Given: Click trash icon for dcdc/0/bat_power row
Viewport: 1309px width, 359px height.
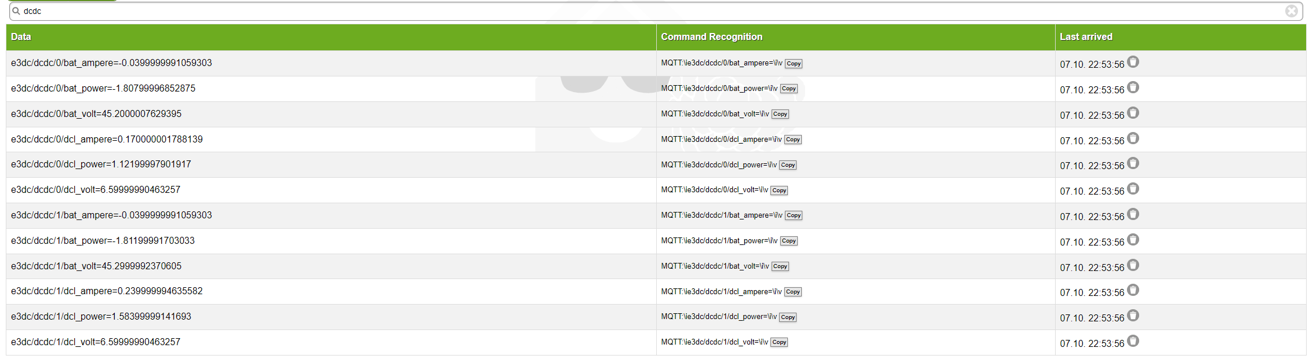Looking at the screenshot, I should click(1133, 87).
